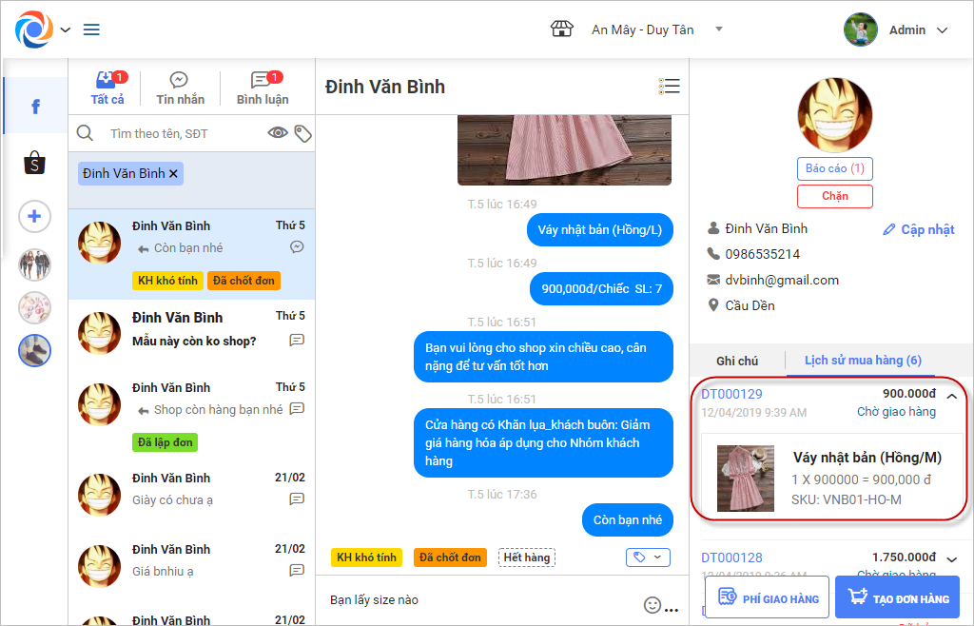Click comment icon on 'Giá bnhiu ạ' row
974x626 pixels.
coord(297,570)
